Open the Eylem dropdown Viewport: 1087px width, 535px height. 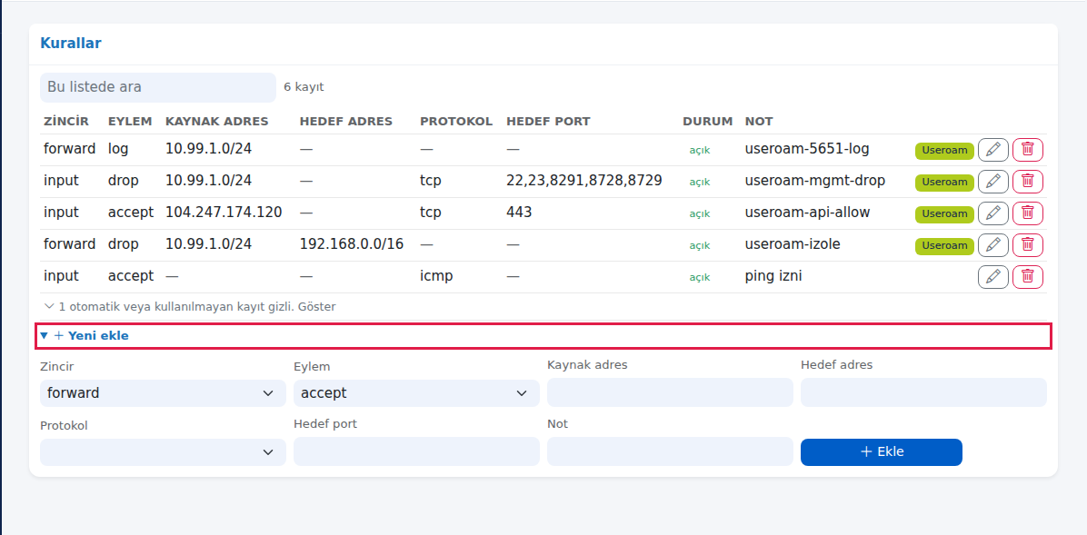(416, 393)
